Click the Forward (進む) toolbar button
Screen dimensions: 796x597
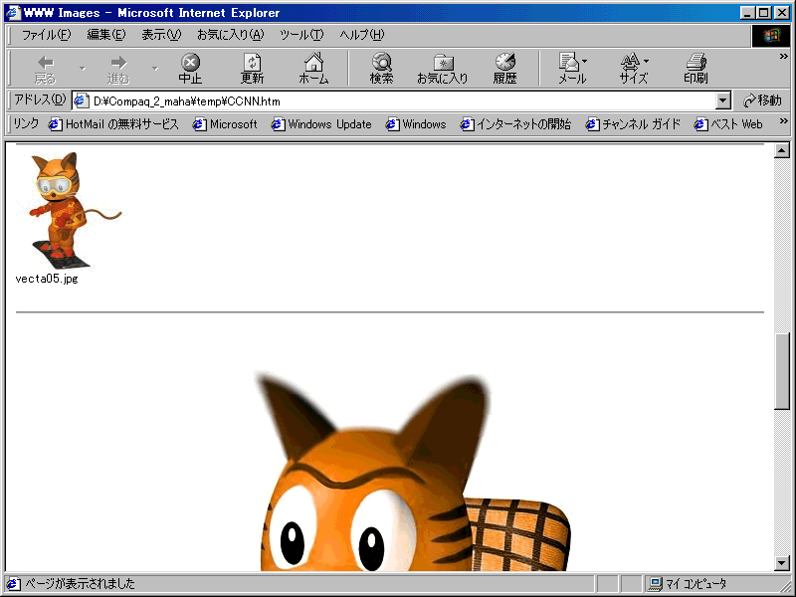click(x=118, y=69)
